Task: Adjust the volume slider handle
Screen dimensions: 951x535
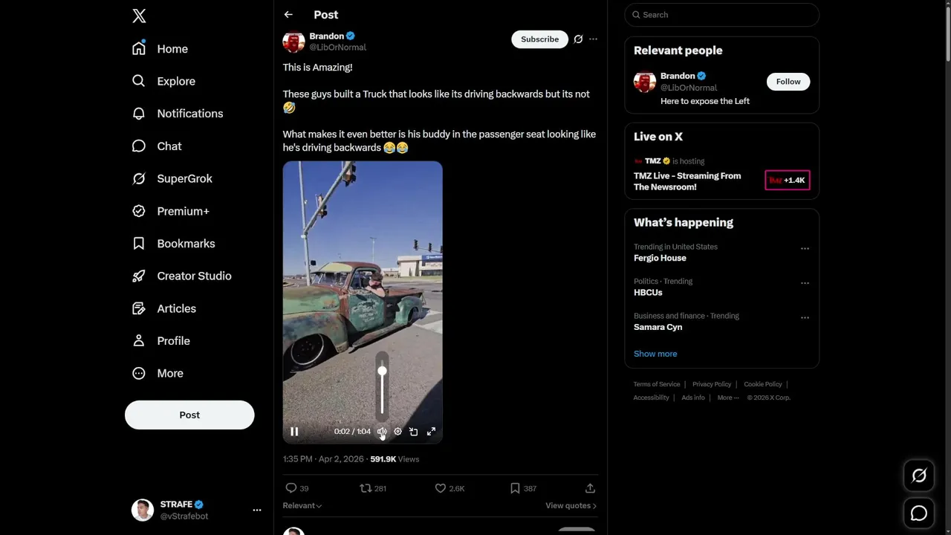Action: (382, 371)
